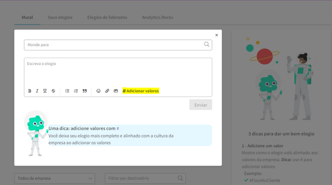Open the emoji picker

tap(98, 91)
